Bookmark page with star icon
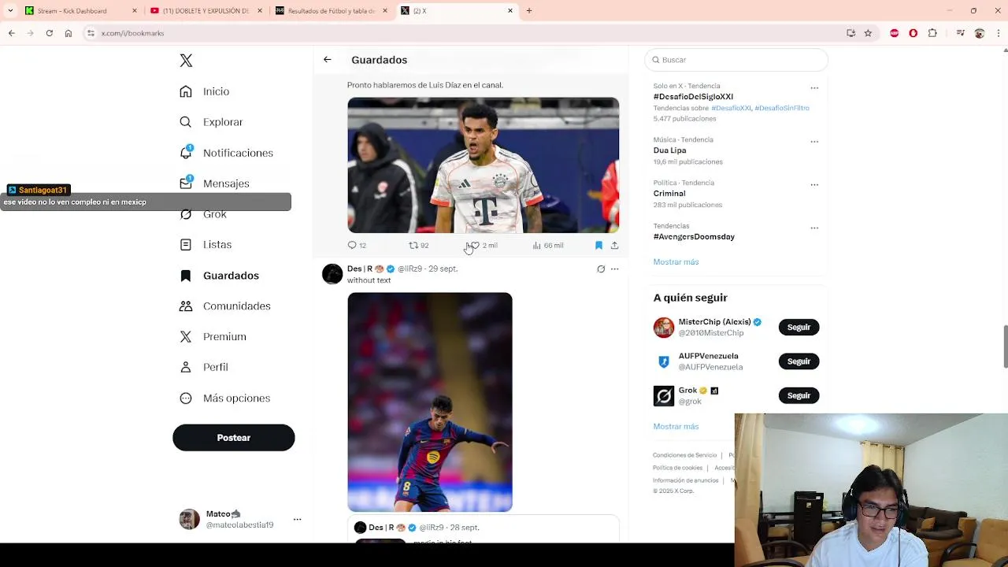 coord(868,33)
